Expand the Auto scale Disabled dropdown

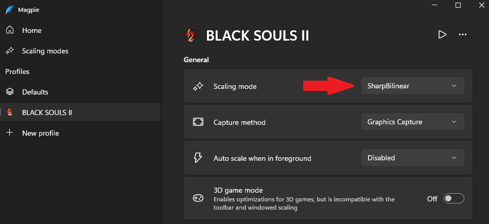click(412, 158)
